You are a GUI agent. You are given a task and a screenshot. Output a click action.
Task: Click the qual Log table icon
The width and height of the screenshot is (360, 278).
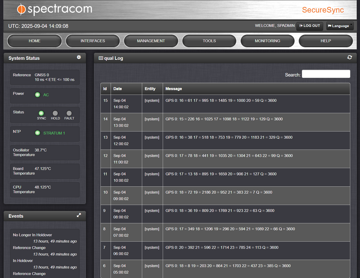(x=101, y=58)
